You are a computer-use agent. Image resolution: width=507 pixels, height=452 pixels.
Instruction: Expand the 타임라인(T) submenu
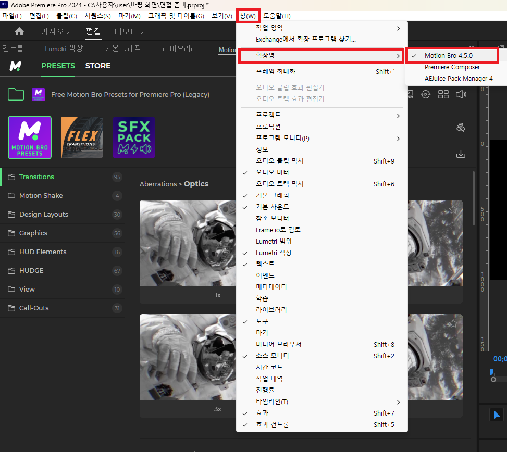point(321,401)
